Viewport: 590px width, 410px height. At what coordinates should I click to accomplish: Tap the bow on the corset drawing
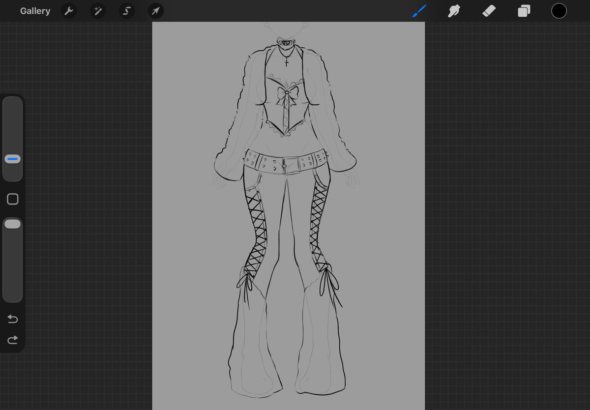pyautogui.click(x=287, y=94)
